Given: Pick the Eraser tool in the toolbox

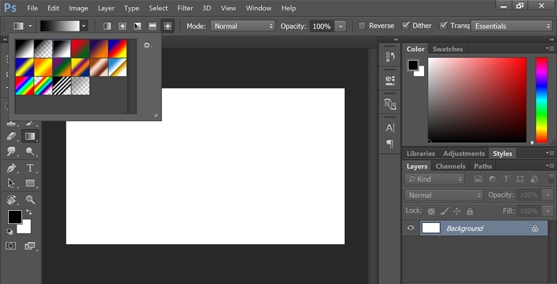Looking at the screenshot, I should click(x=11, y=136).
